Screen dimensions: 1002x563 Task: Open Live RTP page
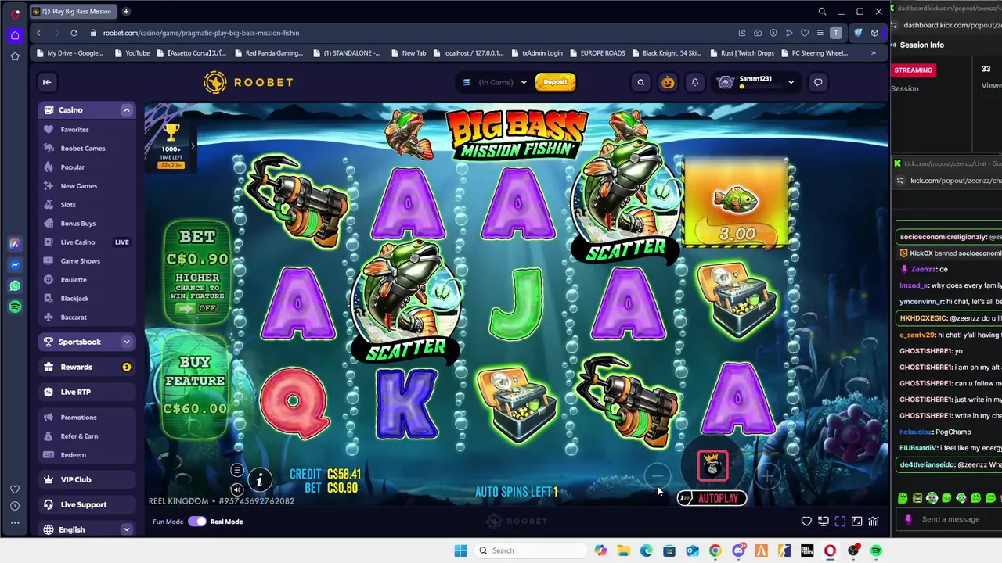[87, 392]
